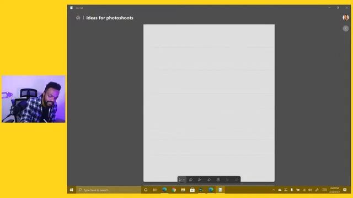Tap the blank journal page canvas
353x198 pixels.
(209, 103)
